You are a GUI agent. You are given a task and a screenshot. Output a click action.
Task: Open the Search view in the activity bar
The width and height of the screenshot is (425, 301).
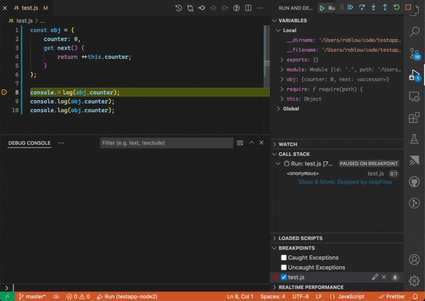point(414,32)
